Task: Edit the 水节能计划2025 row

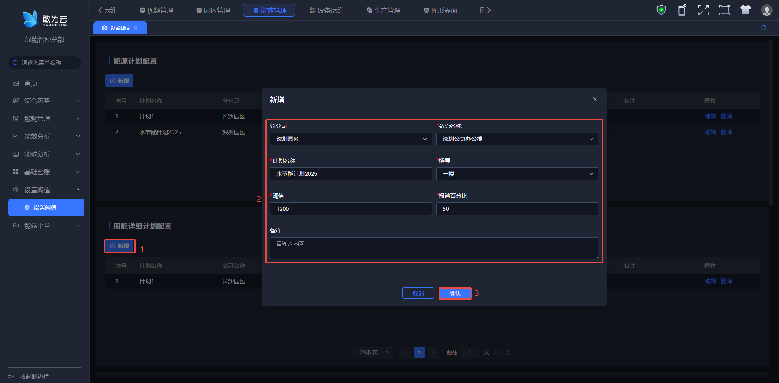Action: tap(710, 132)
